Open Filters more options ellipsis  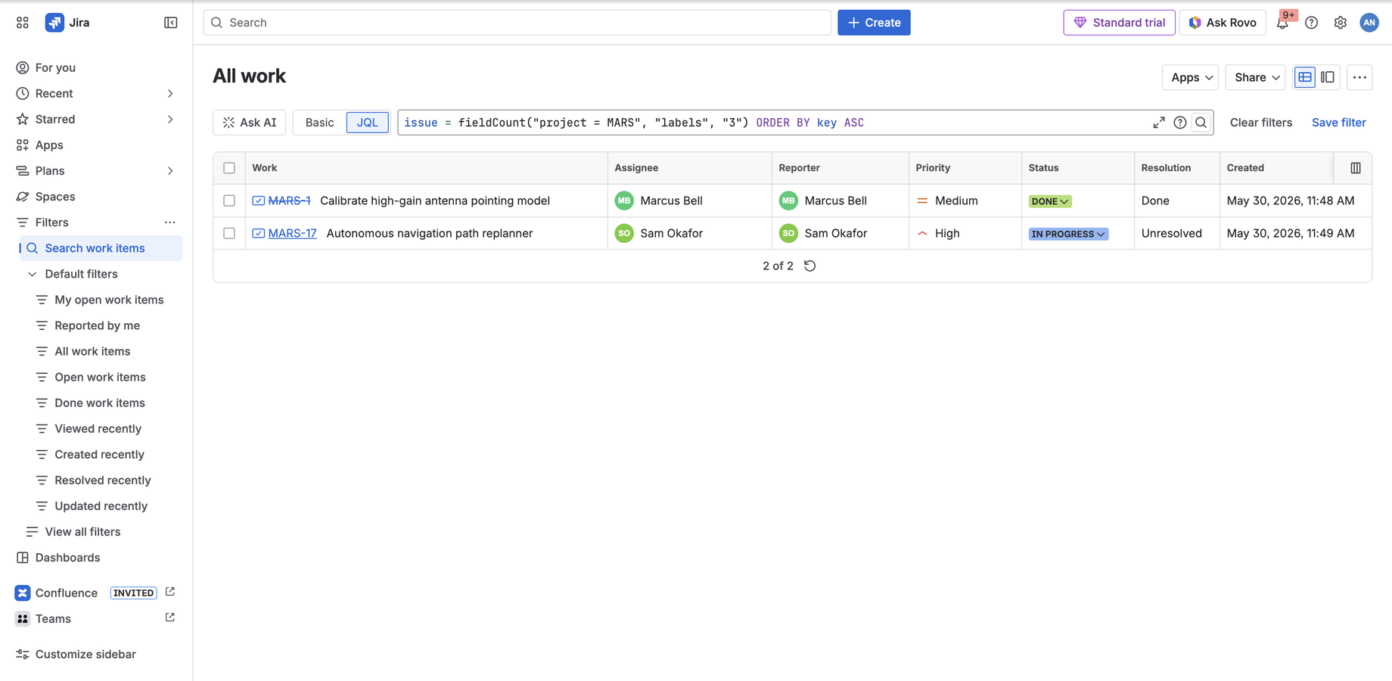tap(170, 222)
